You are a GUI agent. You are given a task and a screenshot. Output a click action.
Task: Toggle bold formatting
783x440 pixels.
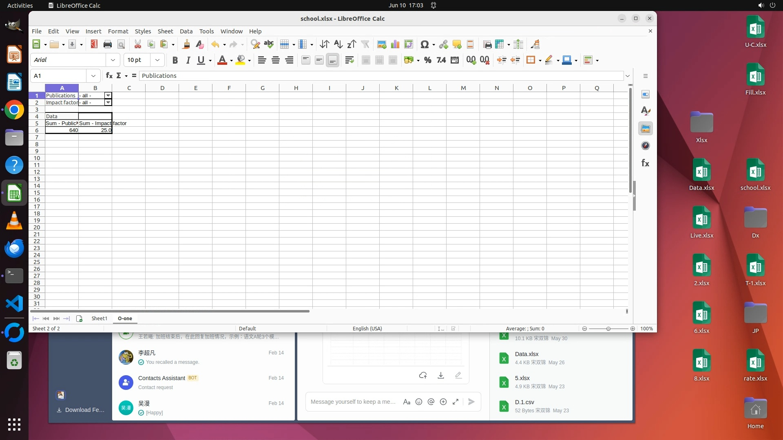(x=175, y=60)
